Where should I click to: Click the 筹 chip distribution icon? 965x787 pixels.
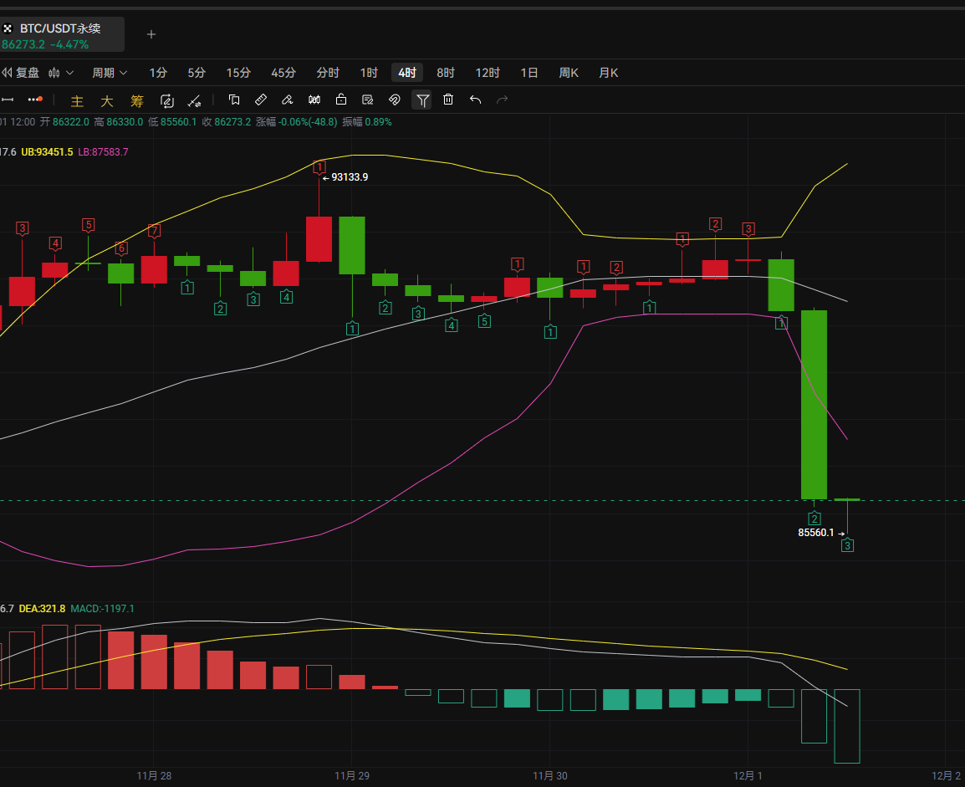[137, 101]
